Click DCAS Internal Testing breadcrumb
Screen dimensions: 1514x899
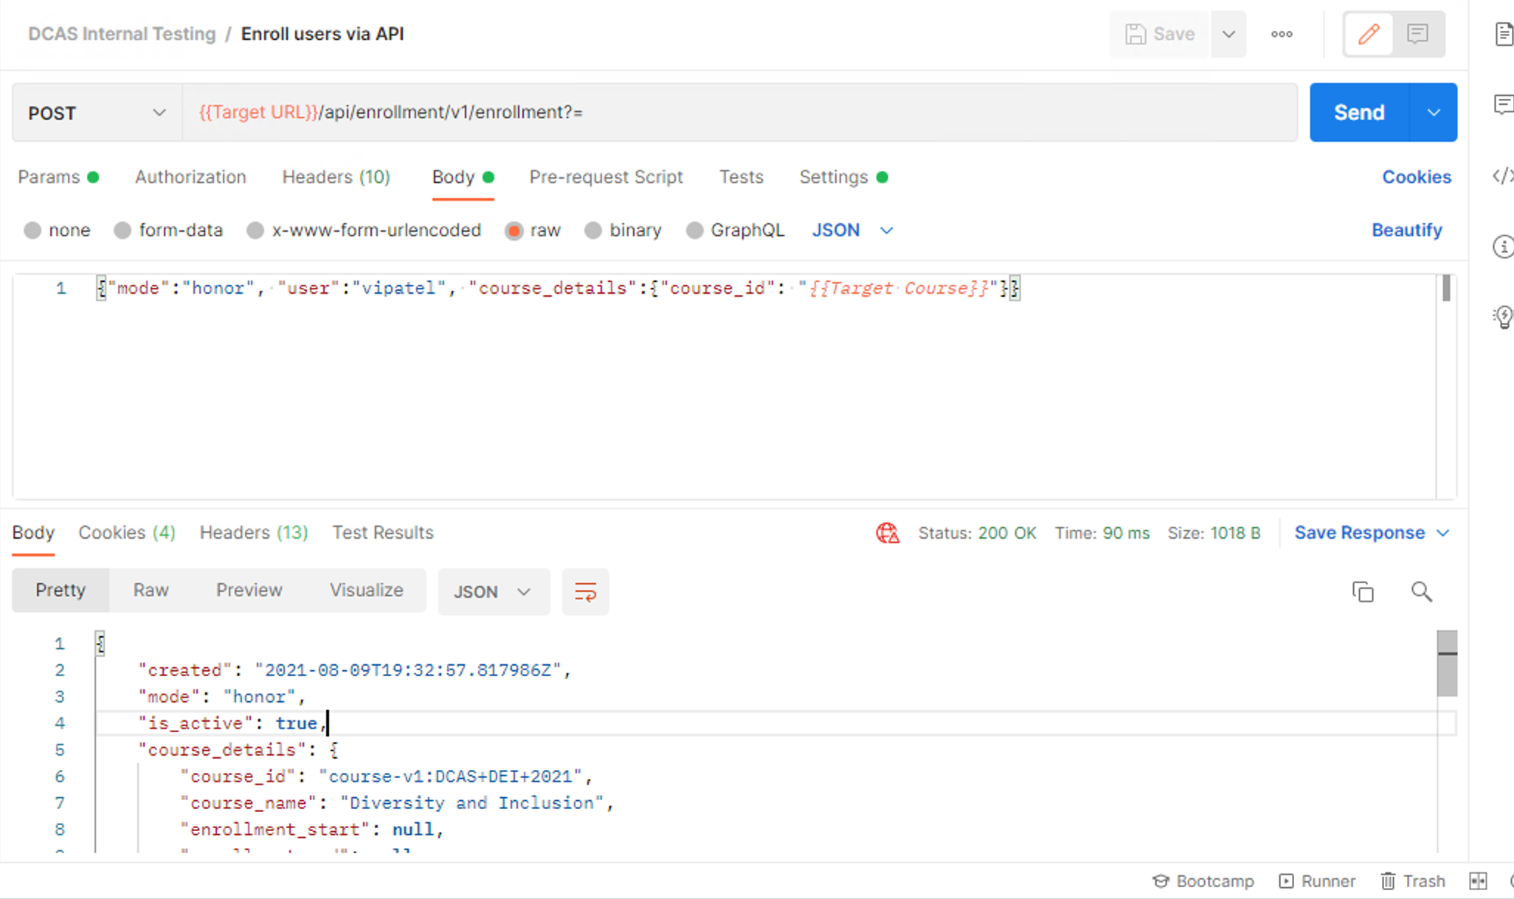tap(122, 34)
